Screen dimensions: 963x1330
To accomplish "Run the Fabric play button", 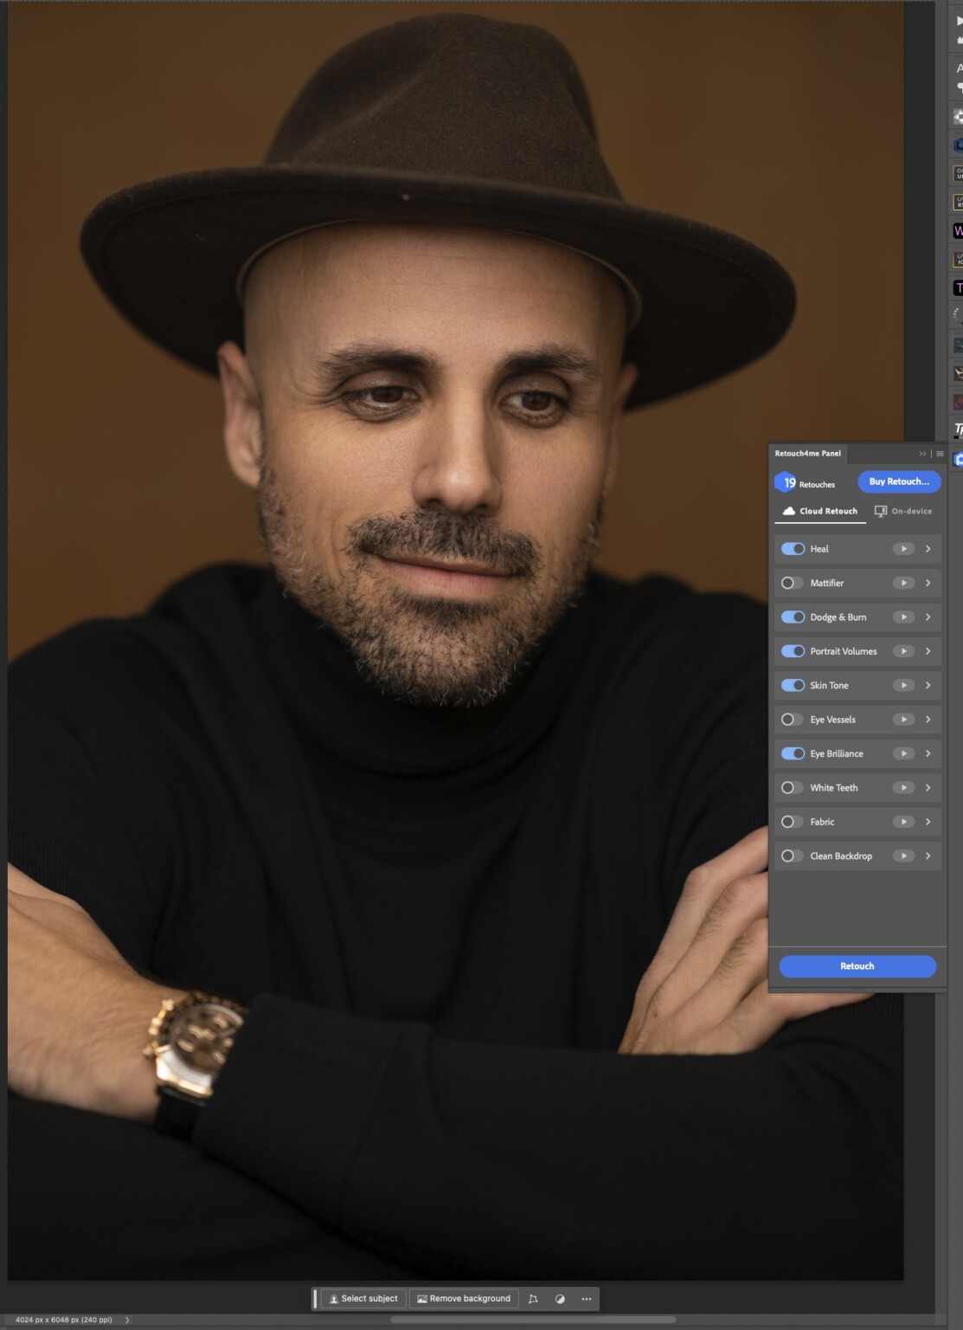I will pos(903,822).
